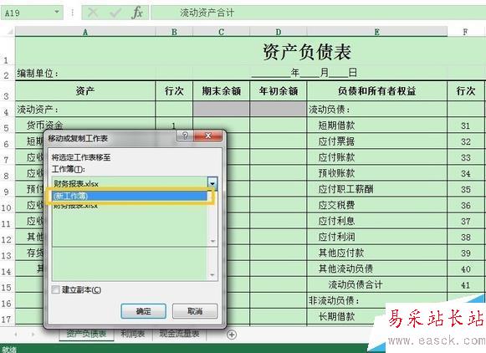Choose (新工作簿) from the dropdown list
The width and height of the screenshot is (486, 353).
130,196
